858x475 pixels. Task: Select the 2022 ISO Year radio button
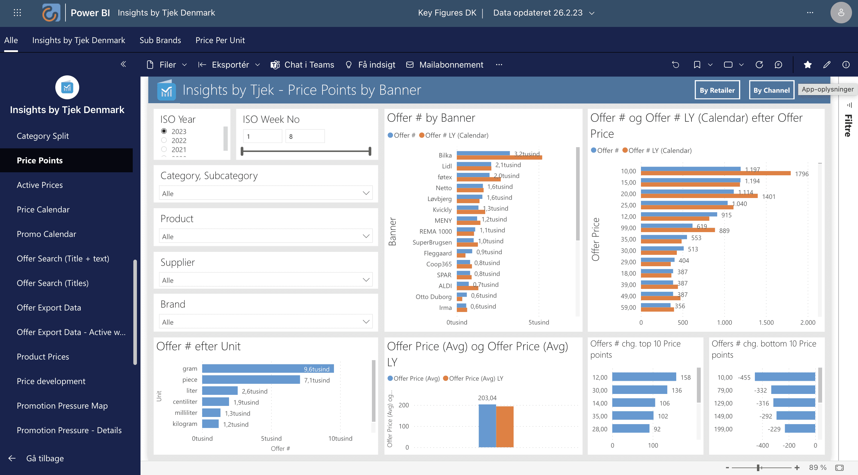[164, 140]
